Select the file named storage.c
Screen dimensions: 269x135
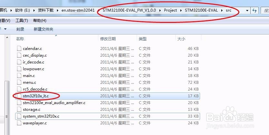pyautogui.click(x=32, y=110)
